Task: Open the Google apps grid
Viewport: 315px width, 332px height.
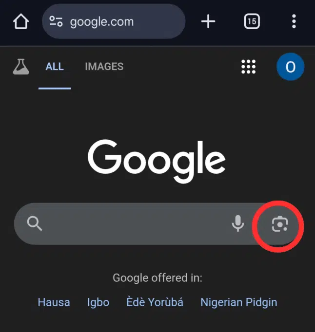Action: tap(249, 67)
